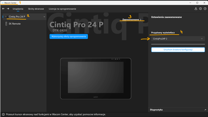208x117 pixels.
Task: Go back with the left arrow
Action: [x=4, y=9]
